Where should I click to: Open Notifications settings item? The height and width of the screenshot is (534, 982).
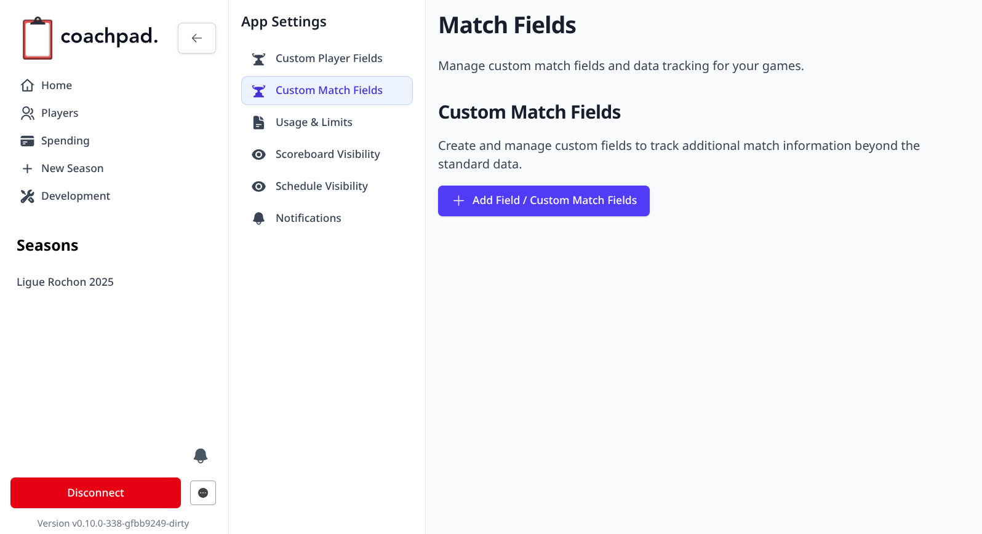pyautogui.click(x=308, y=218)
